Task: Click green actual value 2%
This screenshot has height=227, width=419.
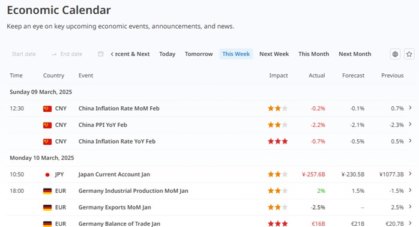Action: (321, 191)
